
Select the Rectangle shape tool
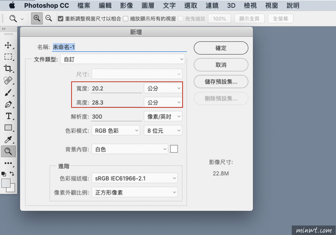[x=8, y=128]
